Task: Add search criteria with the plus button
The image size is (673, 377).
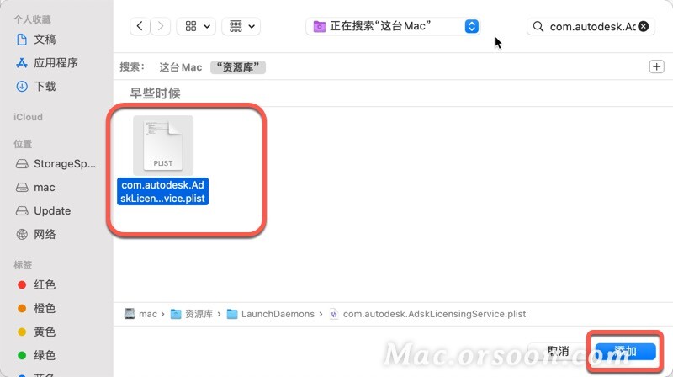Action: point(656,67)
